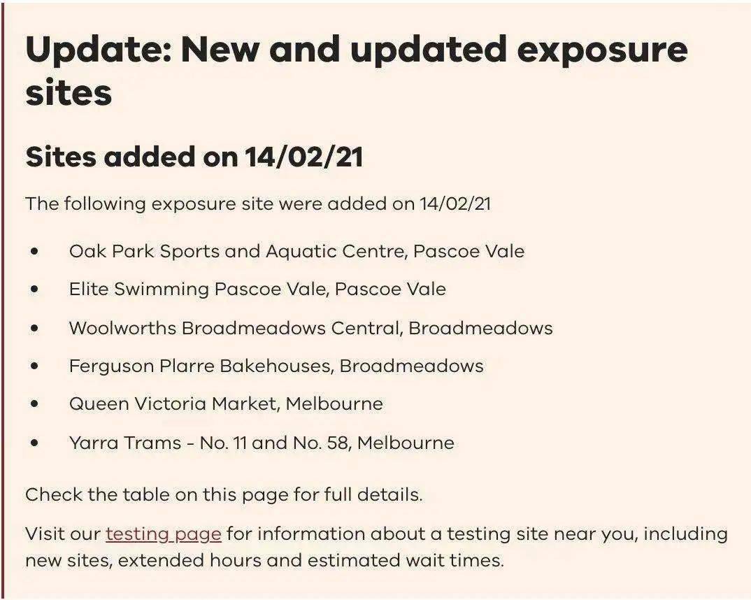Click the bullet next to Ferguson Plarre entry
This screenshot has height=600, width=751.
coord(34,366)
